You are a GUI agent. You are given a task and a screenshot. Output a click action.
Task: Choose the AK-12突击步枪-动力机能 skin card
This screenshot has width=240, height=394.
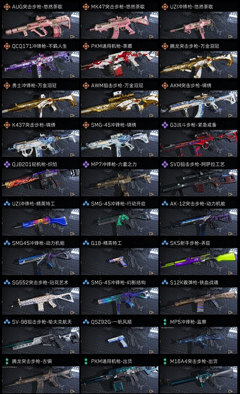(x=199, y=217)
